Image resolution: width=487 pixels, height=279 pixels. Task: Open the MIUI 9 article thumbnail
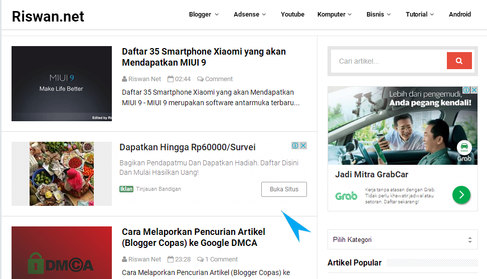[x=62, y=84]
